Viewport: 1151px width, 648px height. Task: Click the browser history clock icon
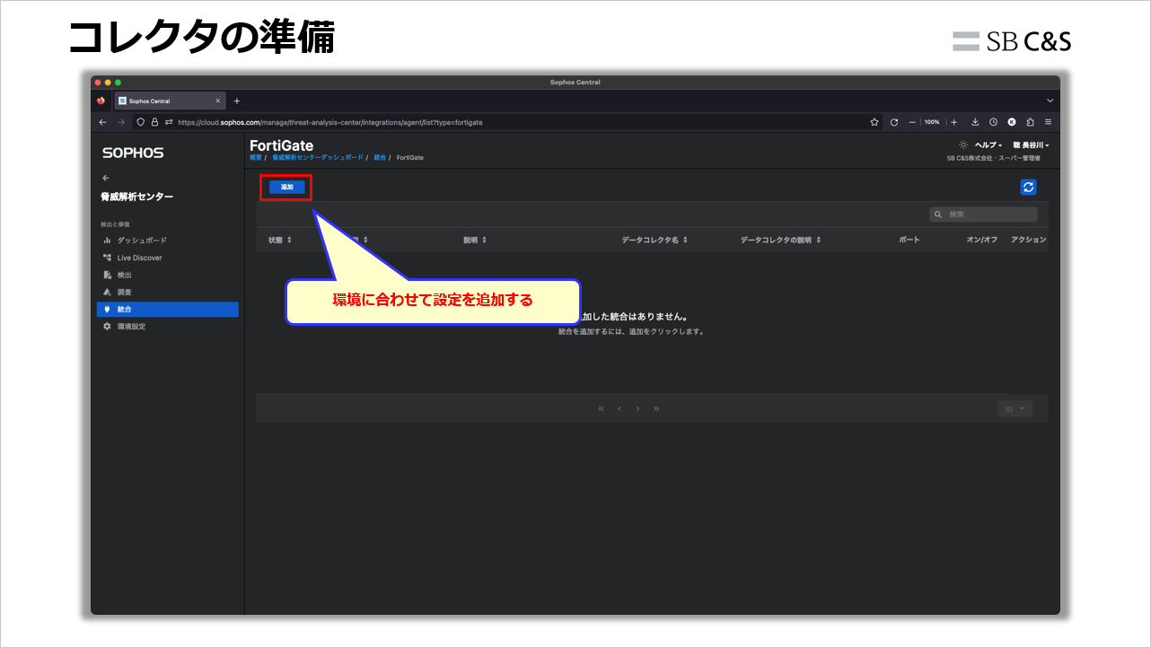click(993, 122)
